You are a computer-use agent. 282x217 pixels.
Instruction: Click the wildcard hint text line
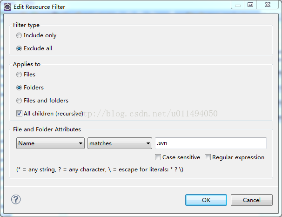(x=100, y=170)
